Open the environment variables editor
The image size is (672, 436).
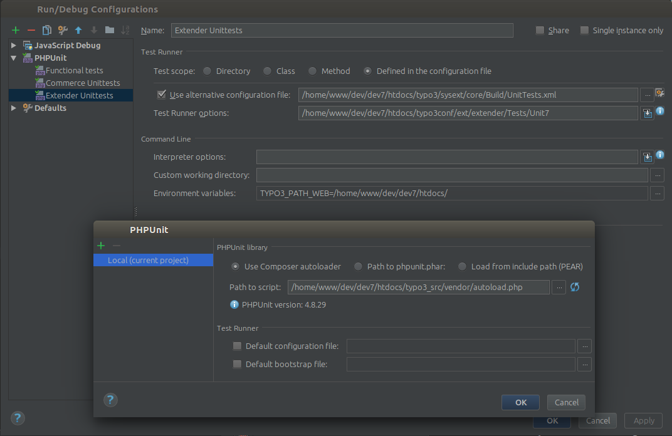658,193
